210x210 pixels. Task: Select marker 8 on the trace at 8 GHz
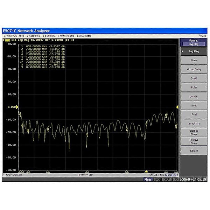point(166,116)
